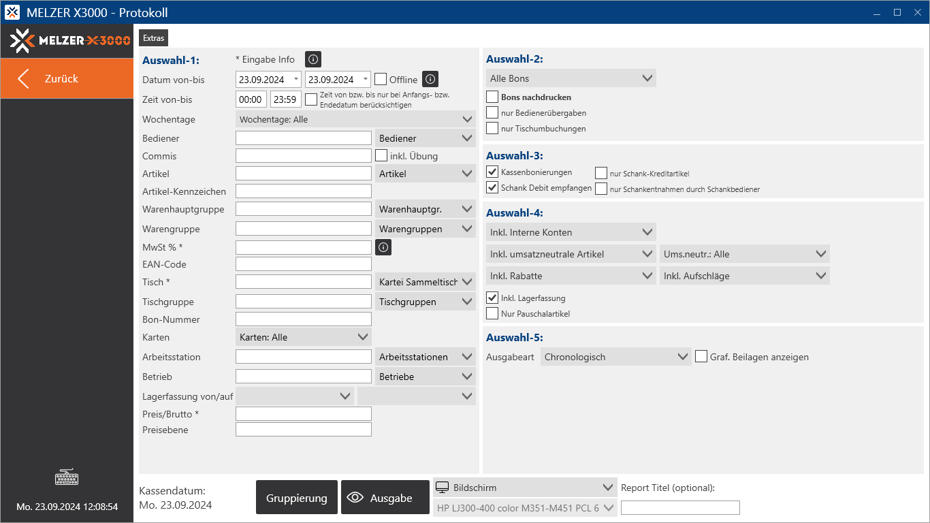Expand the Wochentage: Alle dropdown
The width and height of the screenshot is (930, 523).
point(356,119)
